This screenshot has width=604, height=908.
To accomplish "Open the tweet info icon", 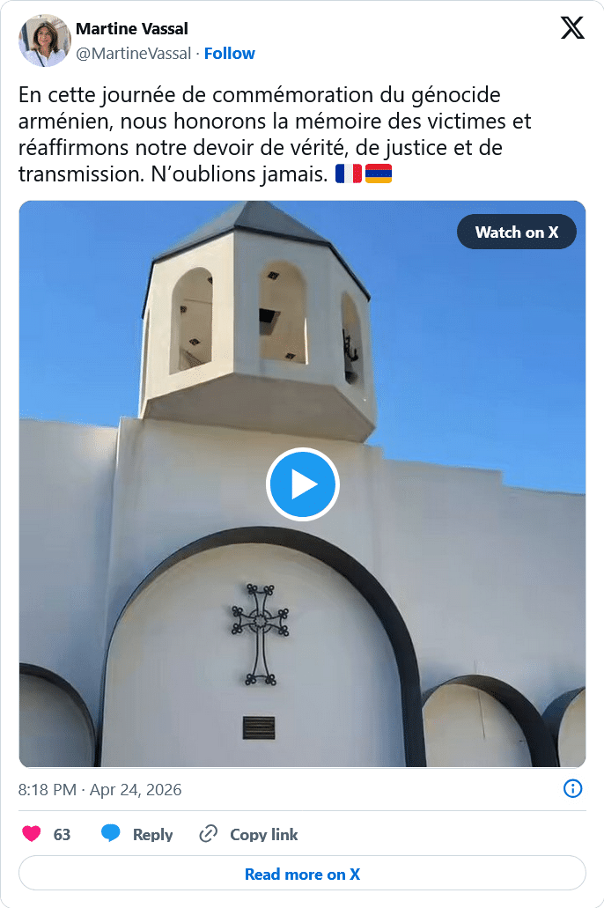I will 572,789.
